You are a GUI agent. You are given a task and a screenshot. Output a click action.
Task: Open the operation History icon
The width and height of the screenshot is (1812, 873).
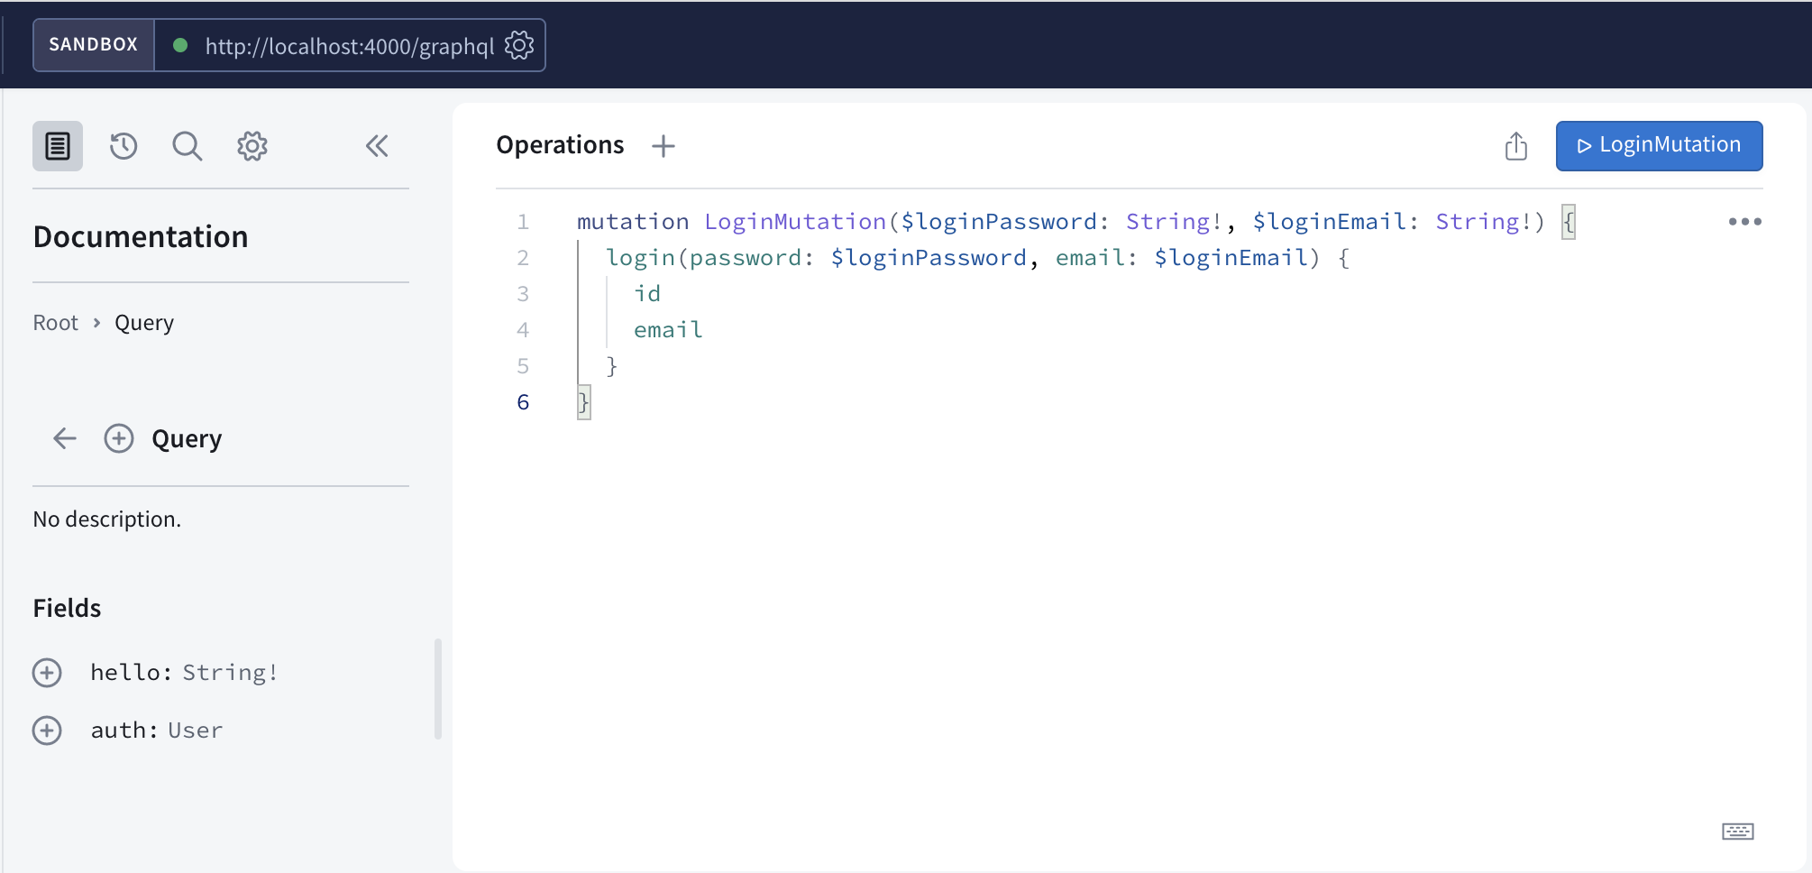123,145
